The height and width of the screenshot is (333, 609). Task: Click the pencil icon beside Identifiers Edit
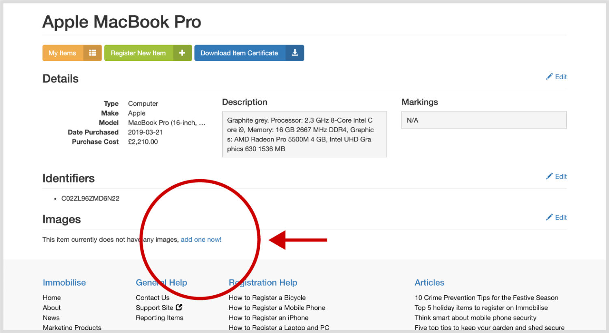[549, 176]
